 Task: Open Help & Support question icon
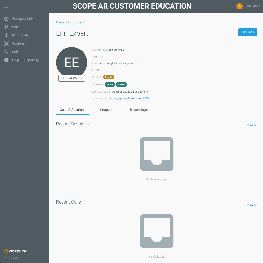6,60
